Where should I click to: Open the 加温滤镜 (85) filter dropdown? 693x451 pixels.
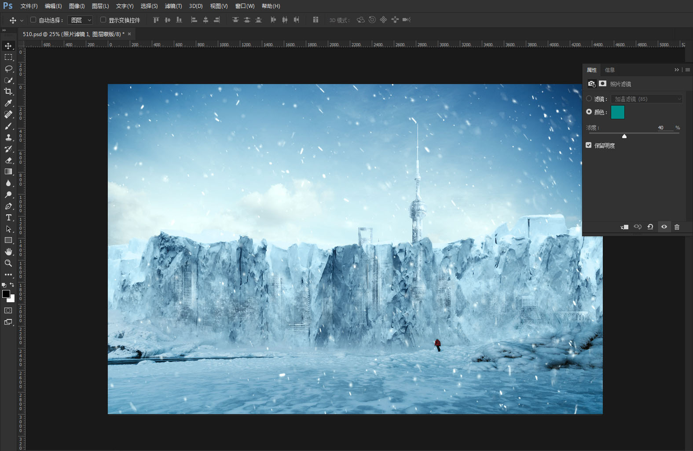[647, 99]
